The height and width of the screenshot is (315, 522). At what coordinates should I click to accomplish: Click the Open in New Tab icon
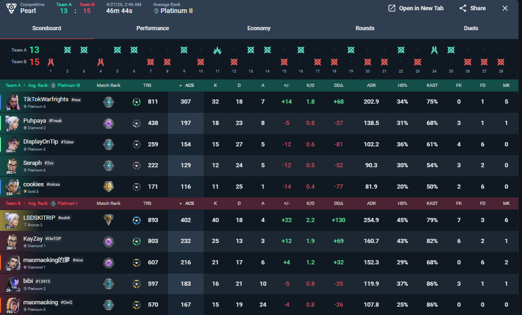click(x=392, y=8)
